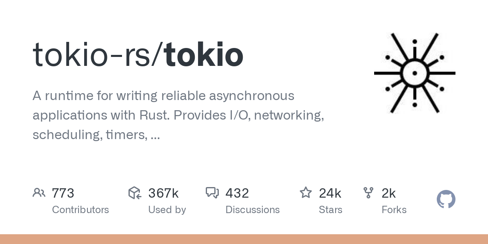
Task: Click the Used by label
Action: tap(167, 210)
